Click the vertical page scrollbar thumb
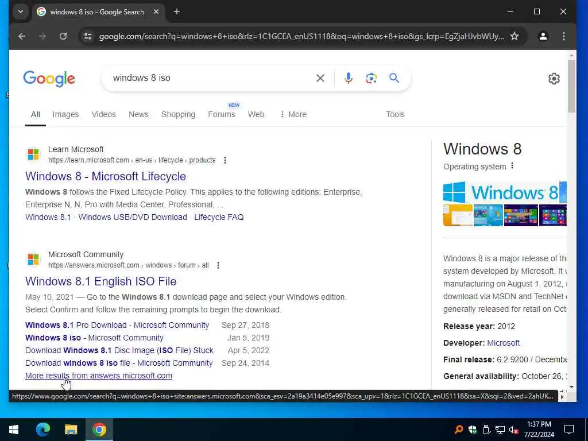588x441 pixels. coord(571,86)
